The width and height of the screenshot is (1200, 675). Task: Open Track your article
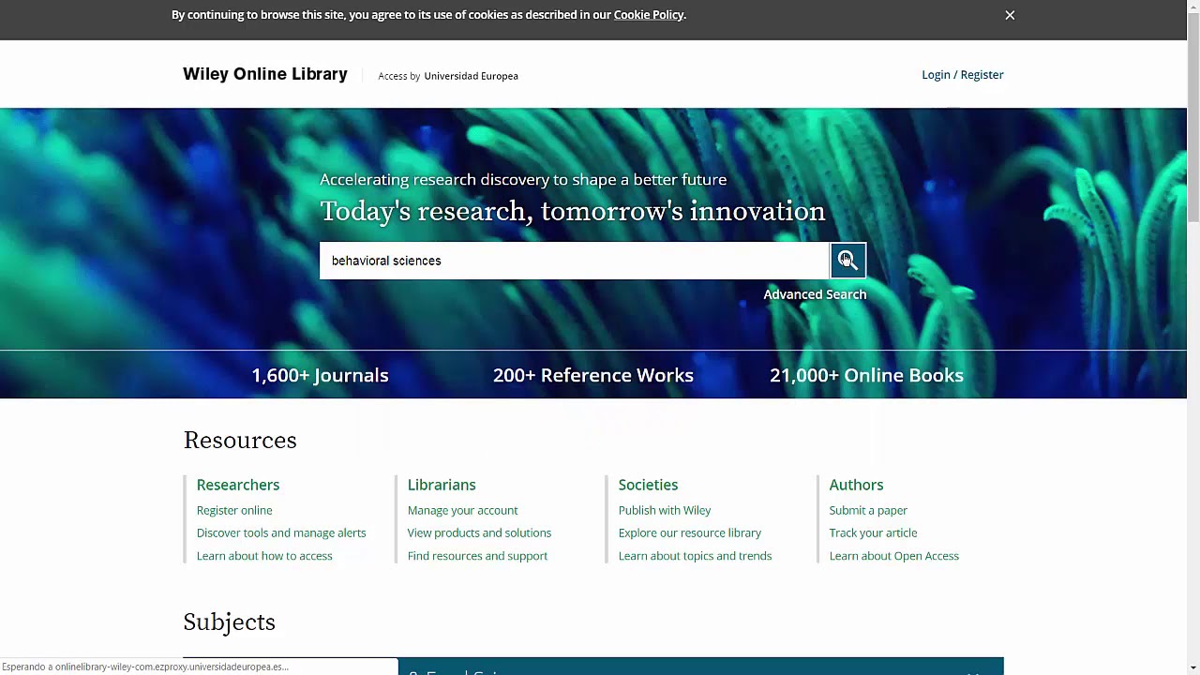[873, 532]
